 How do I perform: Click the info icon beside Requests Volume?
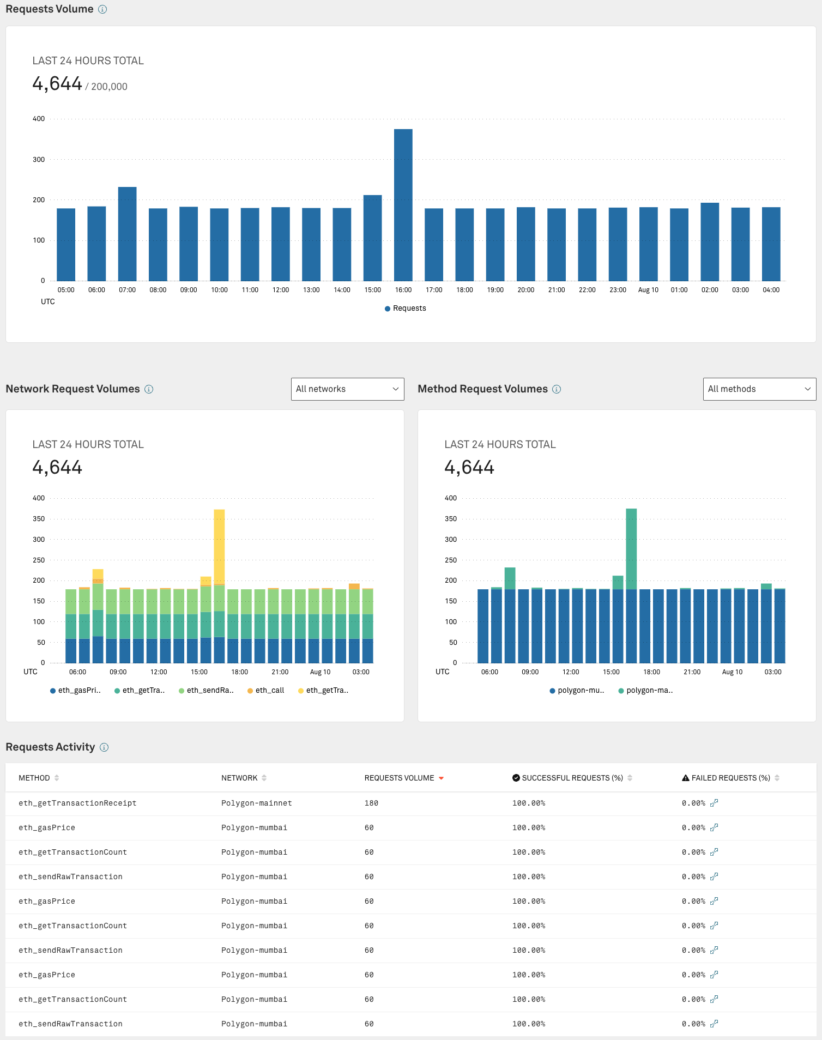point(102,9)
